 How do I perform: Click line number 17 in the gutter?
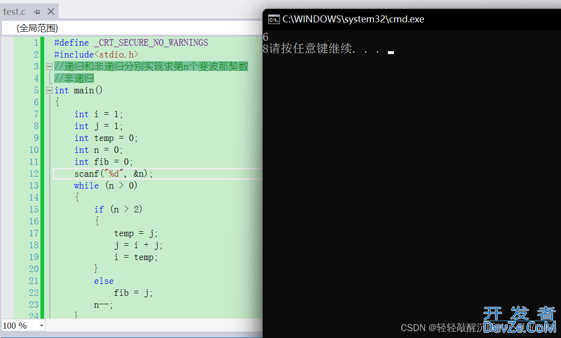coord(34,233)
